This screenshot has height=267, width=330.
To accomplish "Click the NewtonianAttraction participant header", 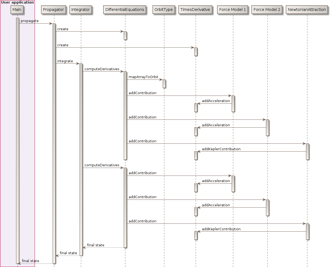I will coord(307,10).
